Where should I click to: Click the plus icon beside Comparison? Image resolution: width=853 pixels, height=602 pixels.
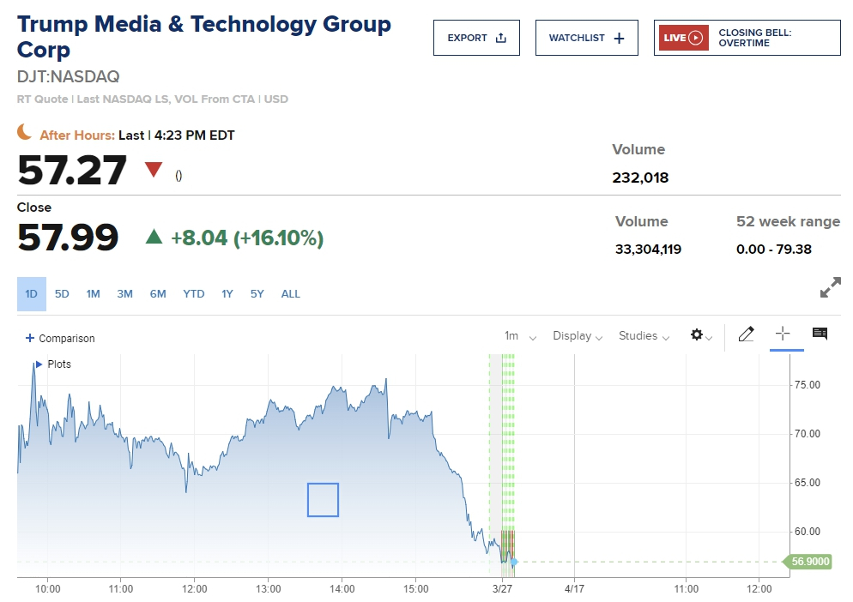(x=30, y=339)
